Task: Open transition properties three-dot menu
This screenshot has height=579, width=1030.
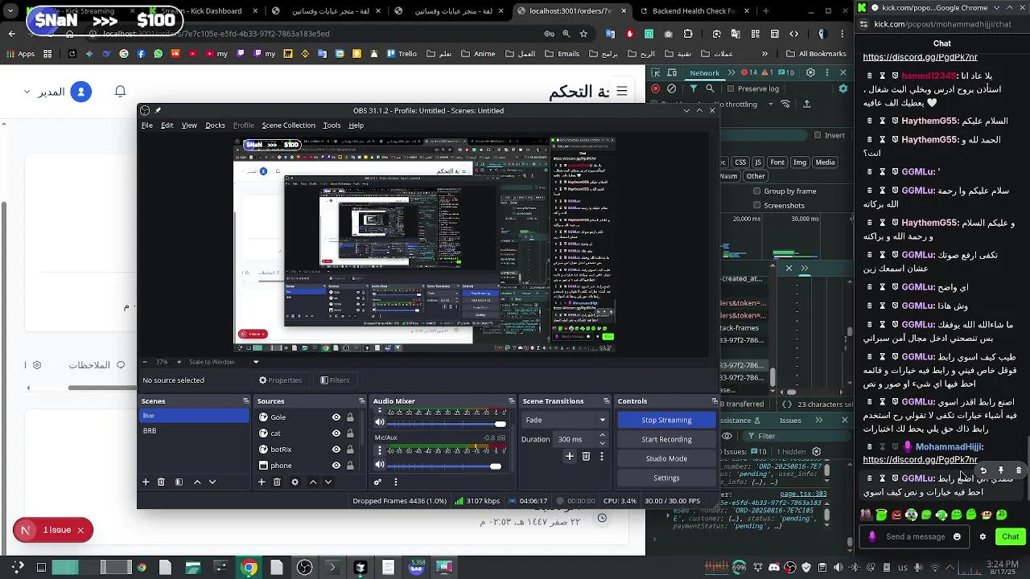Action: pyautogui.click(x=601, y=456)
